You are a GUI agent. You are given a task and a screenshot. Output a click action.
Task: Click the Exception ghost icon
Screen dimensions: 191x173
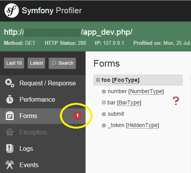[10, 132]
